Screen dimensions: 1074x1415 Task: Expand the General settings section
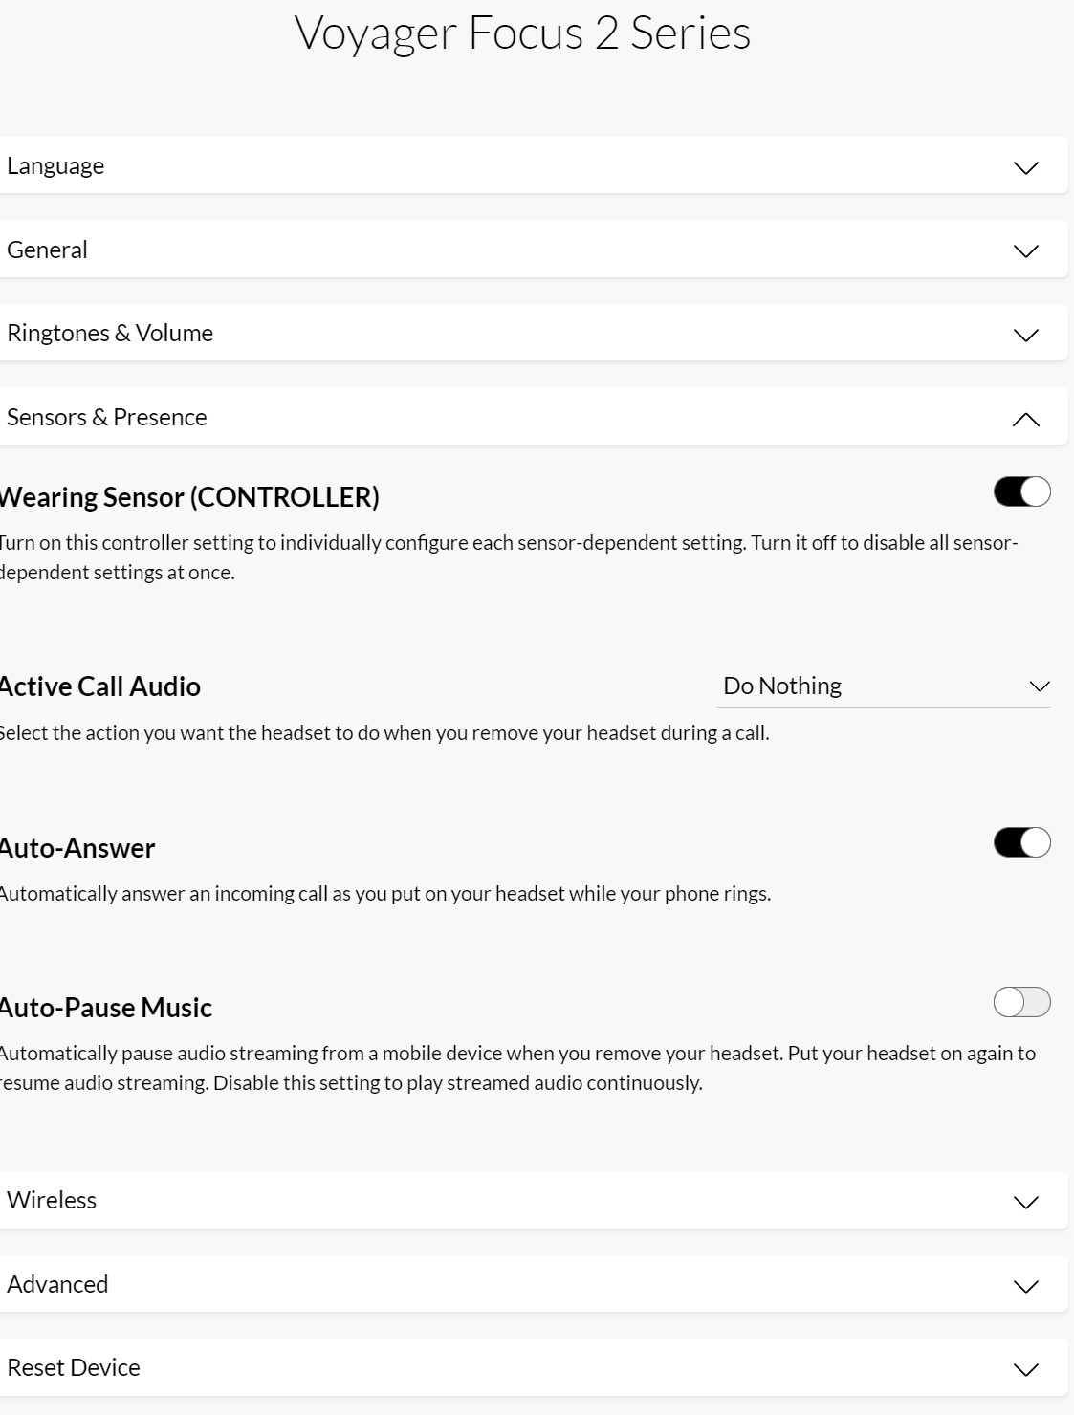(47, 250)
